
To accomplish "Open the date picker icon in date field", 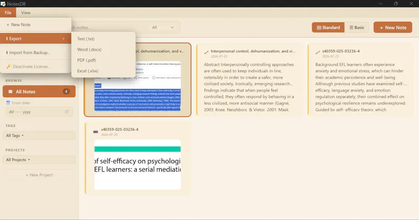I will coord(67,112).
